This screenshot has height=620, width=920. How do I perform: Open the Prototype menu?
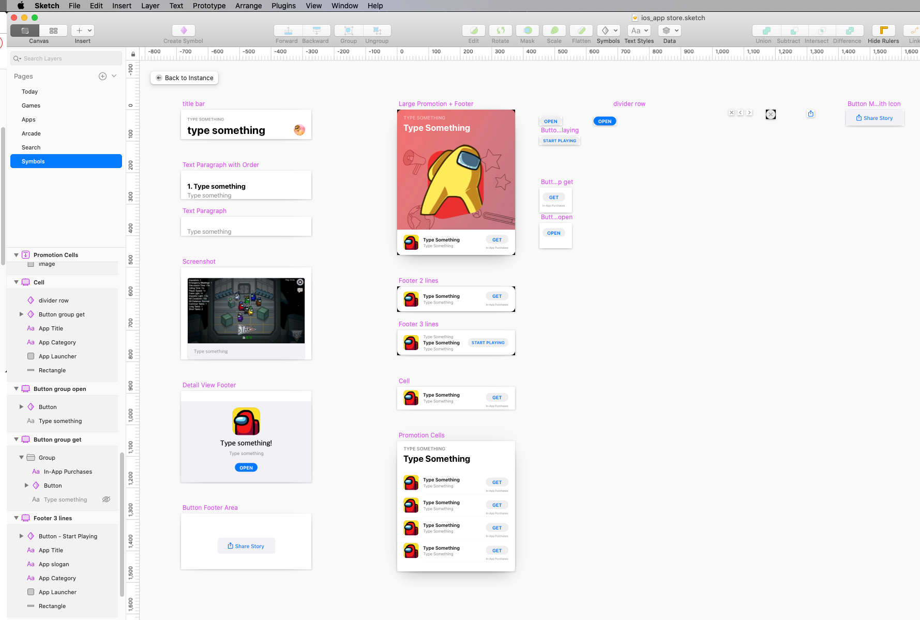209,6
